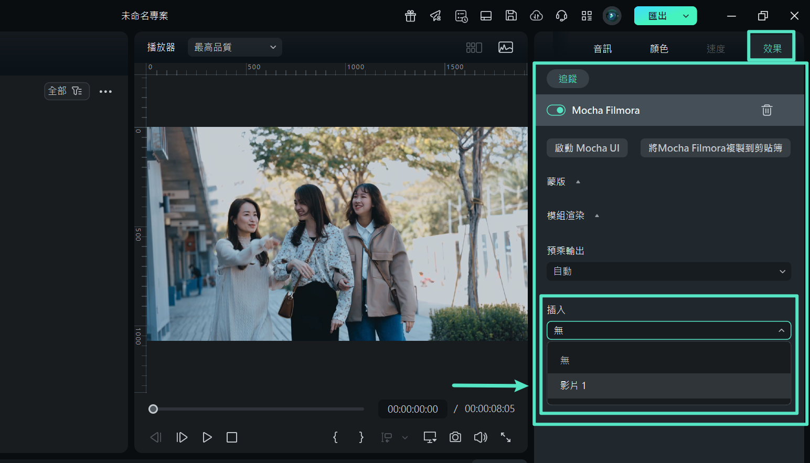The width and height of the screenshot is (810, 463).
Task: Open the monitor display settings icon
Action: (x=430, y=437)
